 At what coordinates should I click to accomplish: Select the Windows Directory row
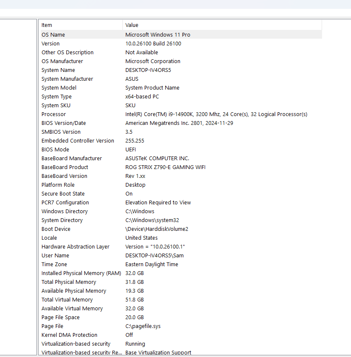181,212
